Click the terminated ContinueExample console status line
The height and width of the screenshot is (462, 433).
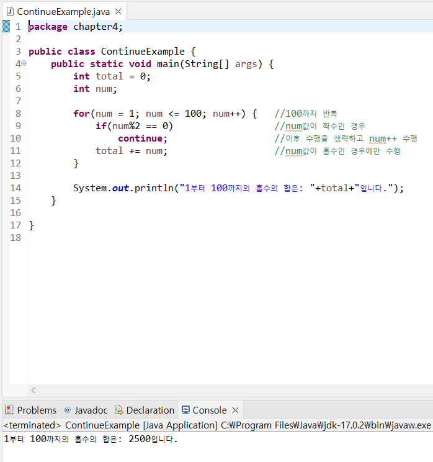point(217,425)
